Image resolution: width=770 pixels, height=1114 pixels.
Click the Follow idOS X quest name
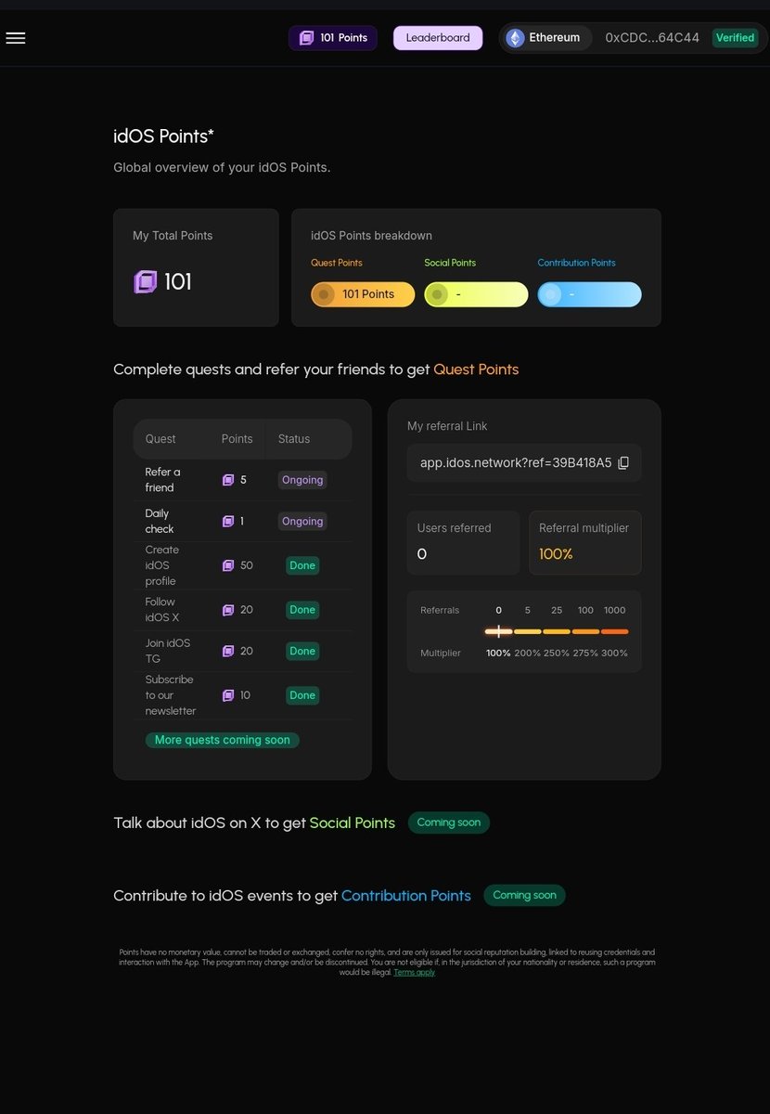(162, 610)
